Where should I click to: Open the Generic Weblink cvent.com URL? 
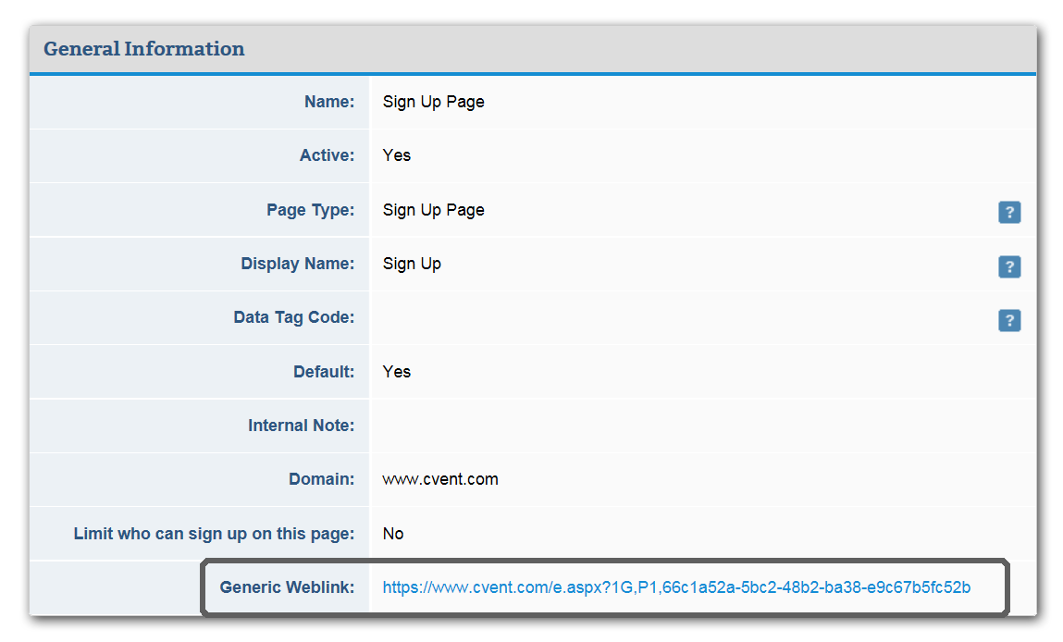click(676, 587)
